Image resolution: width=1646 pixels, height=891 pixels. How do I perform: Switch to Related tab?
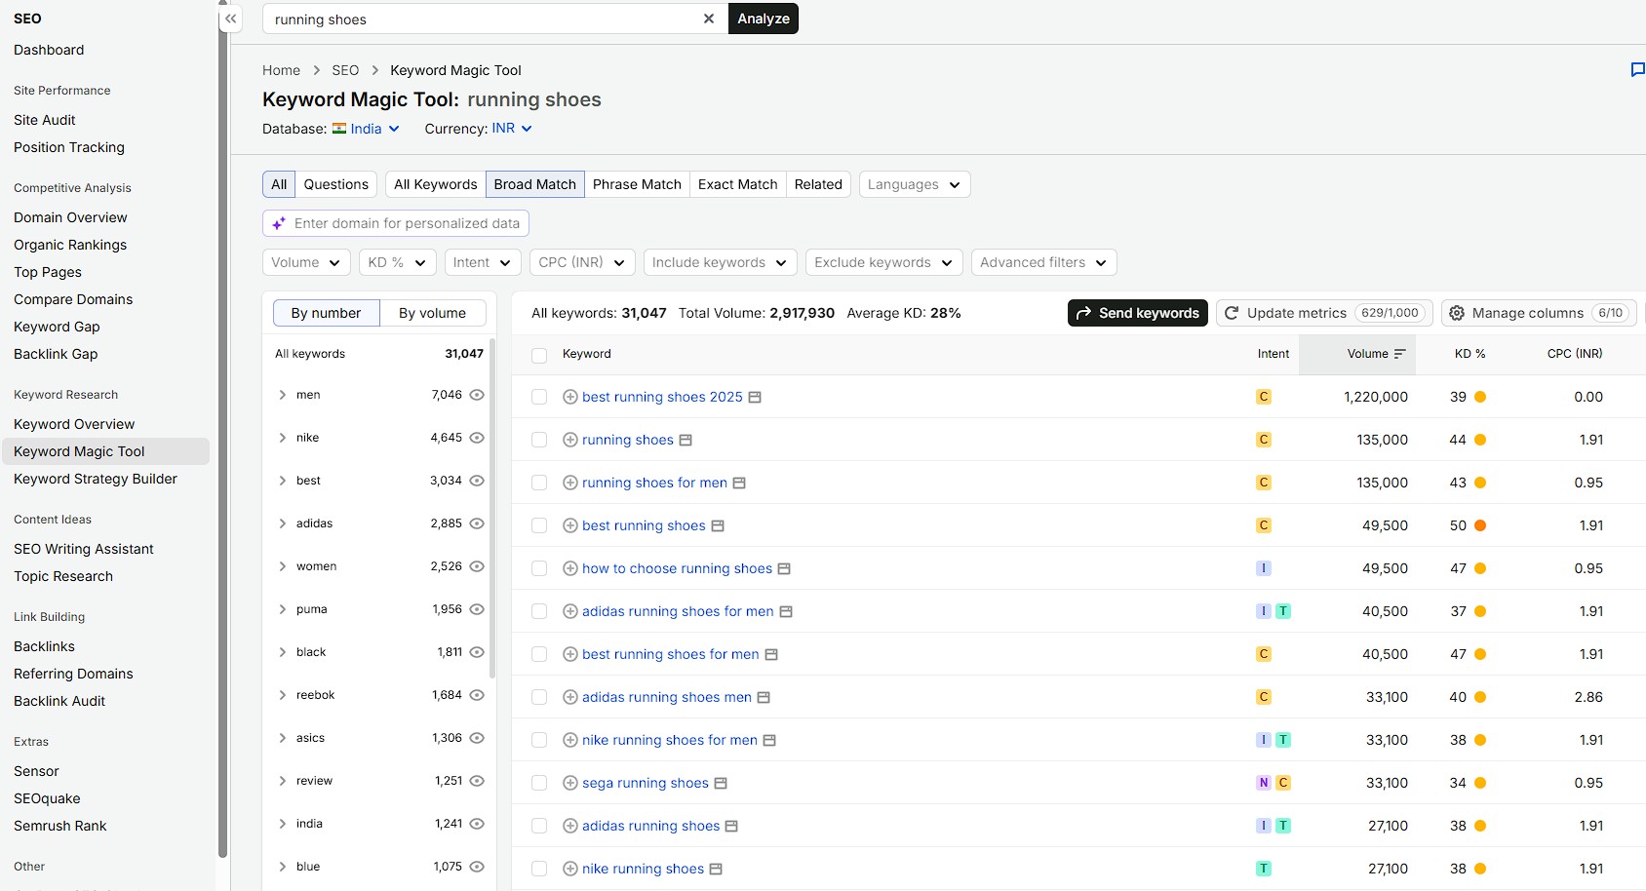tap(818, 184)
